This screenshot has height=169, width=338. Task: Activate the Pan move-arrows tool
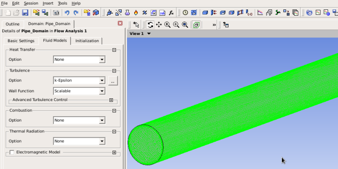pyautogui.click(x=158, y=25)
